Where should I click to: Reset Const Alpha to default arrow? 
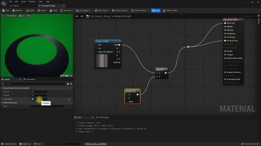(69, 99)
